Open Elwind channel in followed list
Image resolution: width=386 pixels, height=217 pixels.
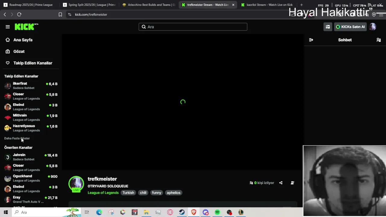click(31, 107)
